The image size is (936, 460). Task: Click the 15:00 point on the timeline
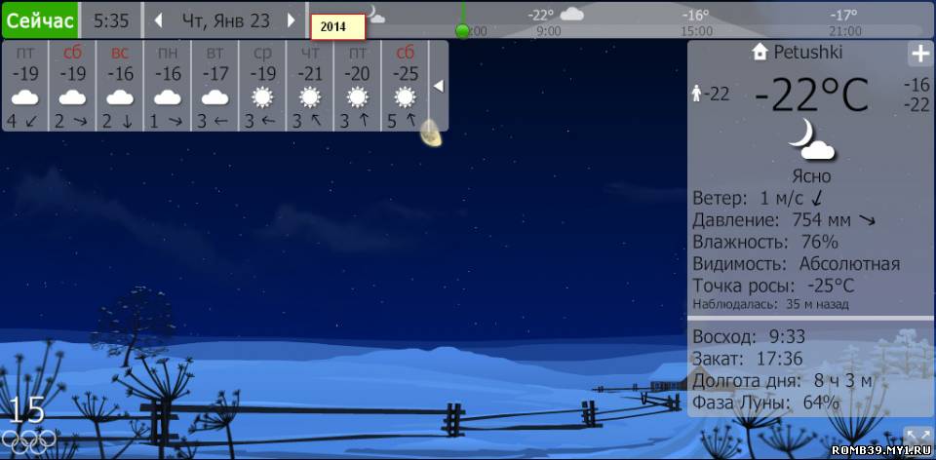tap(696, 30)
